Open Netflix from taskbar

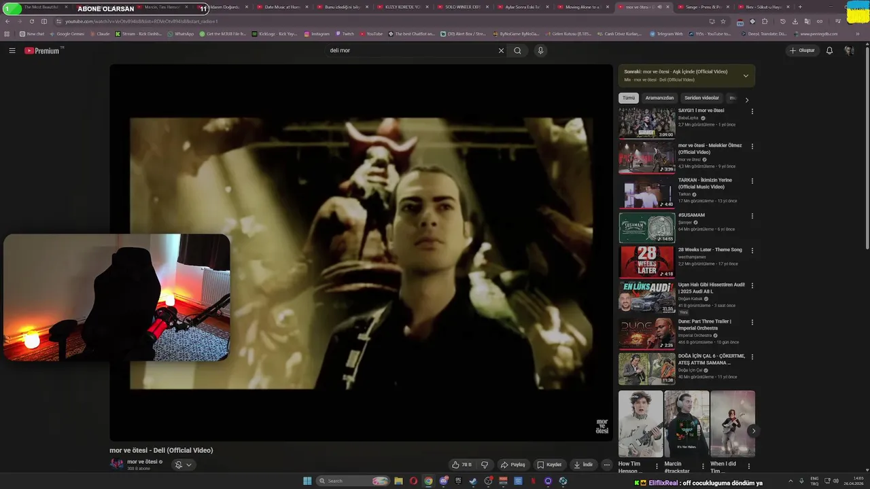[x=533, y=481]
